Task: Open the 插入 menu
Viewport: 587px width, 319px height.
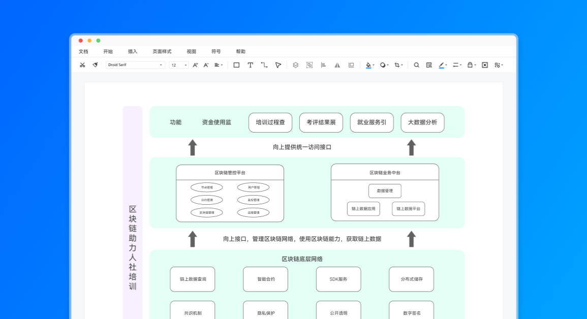Action: click(x=133, y=52)
